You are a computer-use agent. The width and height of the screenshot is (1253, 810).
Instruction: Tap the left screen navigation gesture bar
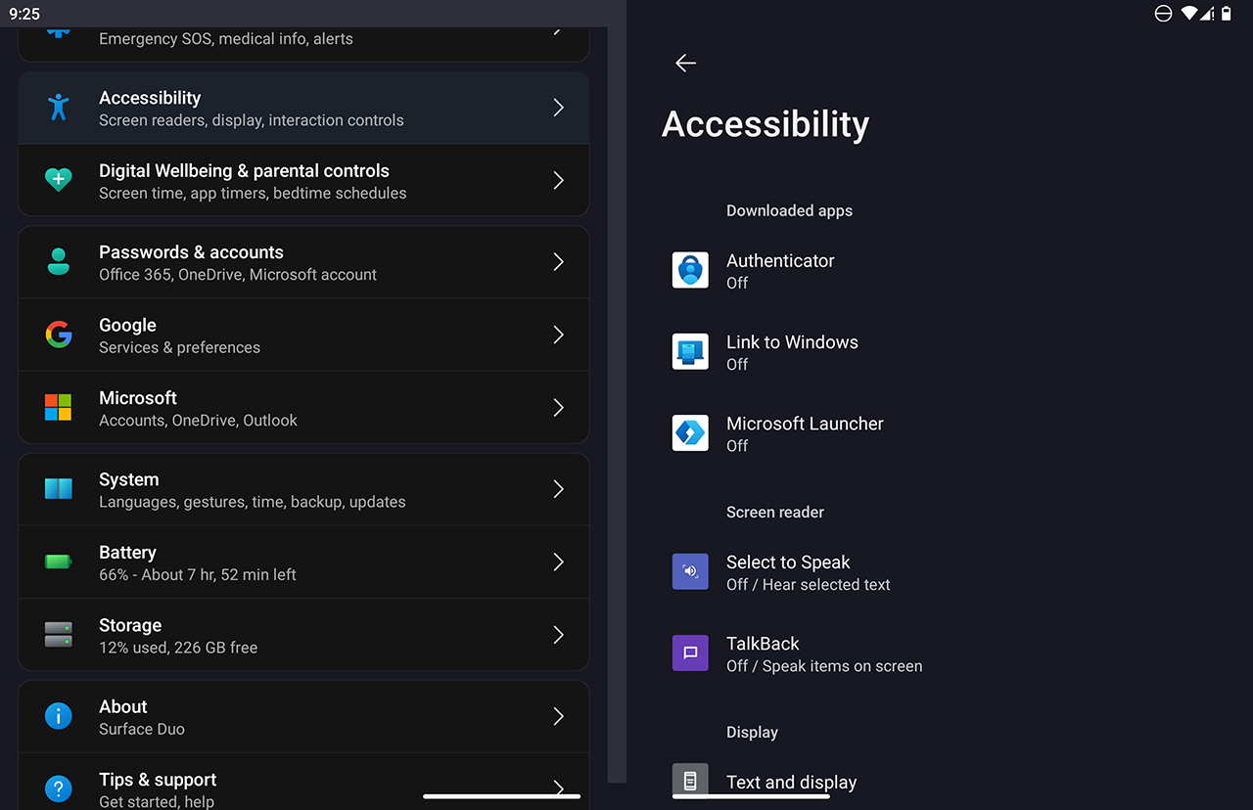pyautogui.click(x=501, y=796)
